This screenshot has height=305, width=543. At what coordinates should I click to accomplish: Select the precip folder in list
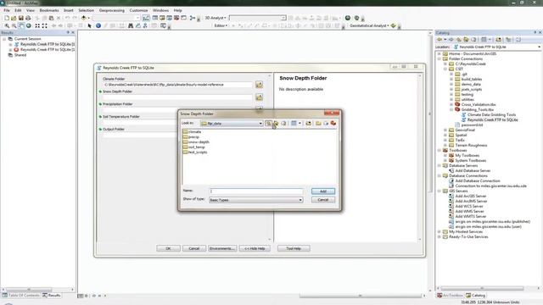click(191, 137)
